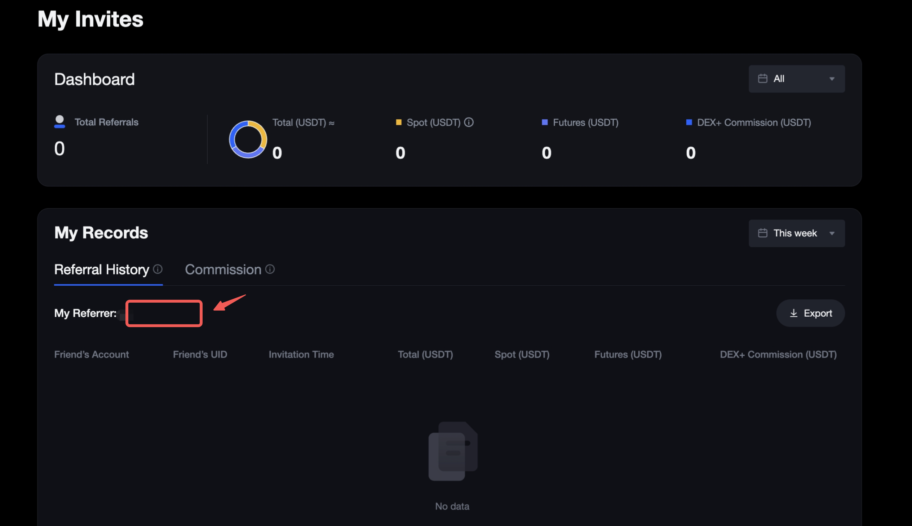This screenshot has width=912, height=526.
Task: Click the highlighted My Referrer field
Action: (x=164, y=313)
